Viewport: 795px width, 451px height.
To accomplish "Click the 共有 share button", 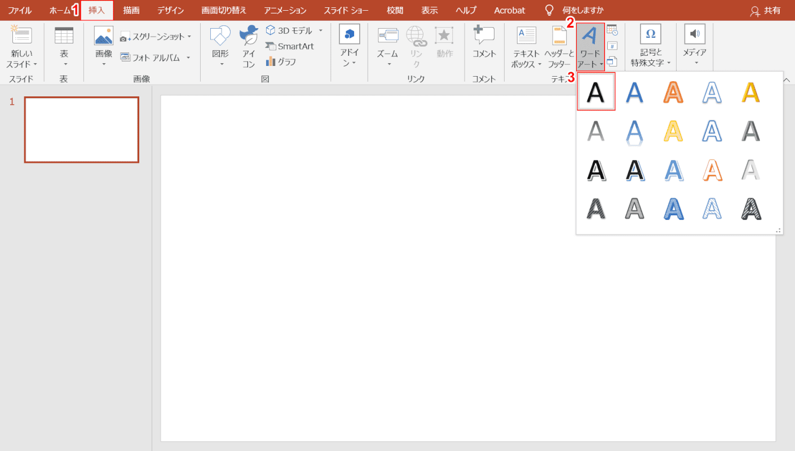I will tap(766, 10).
